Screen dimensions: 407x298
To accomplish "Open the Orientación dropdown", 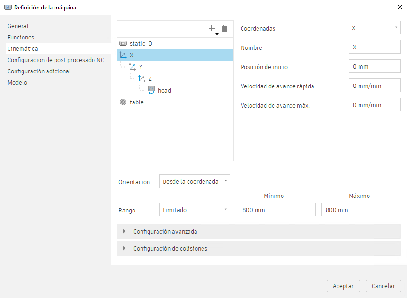I will [x=195, y=181].
